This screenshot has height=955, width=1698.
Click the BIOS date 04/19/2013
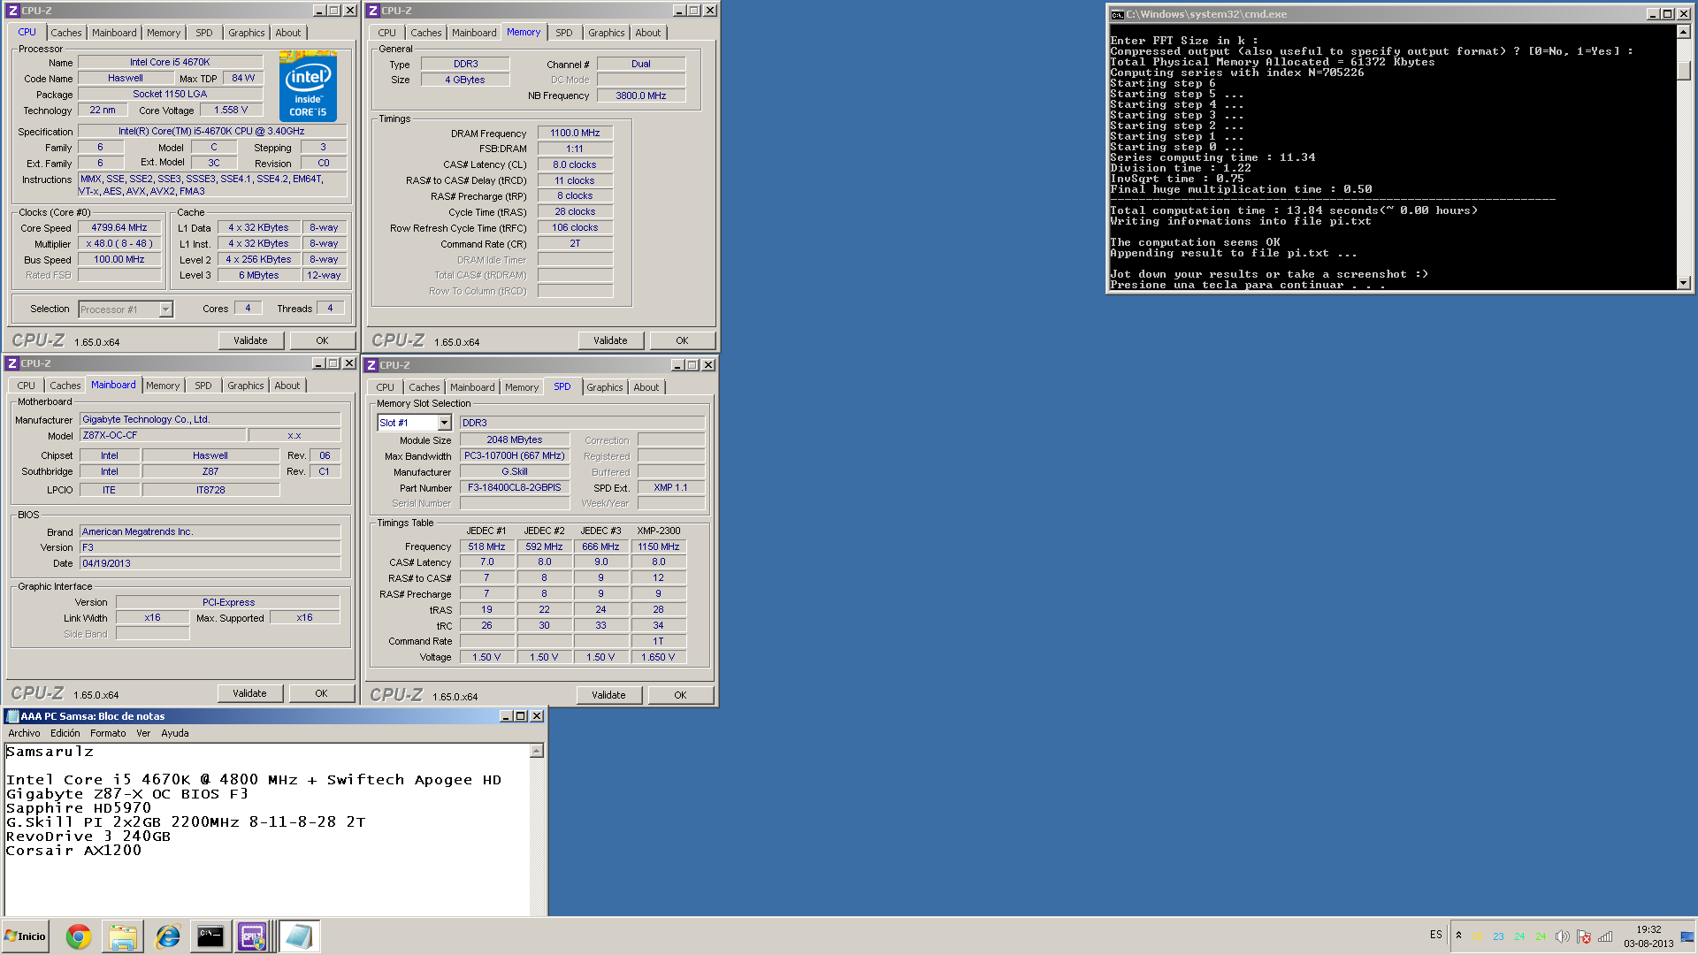(x=210, y=563)
